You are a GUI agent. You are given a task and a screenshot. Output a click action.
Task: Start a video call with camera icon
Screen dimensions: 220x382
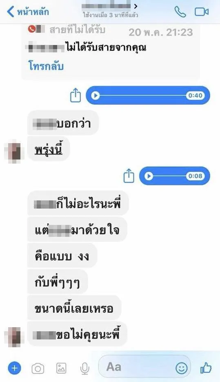[x=202, y=12]
